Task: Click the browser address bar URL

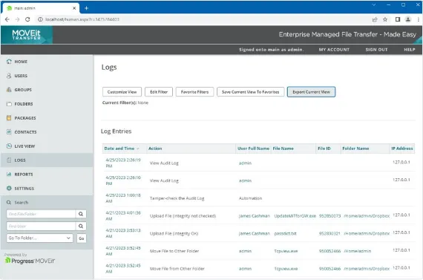Action: [x=82, y=19]
